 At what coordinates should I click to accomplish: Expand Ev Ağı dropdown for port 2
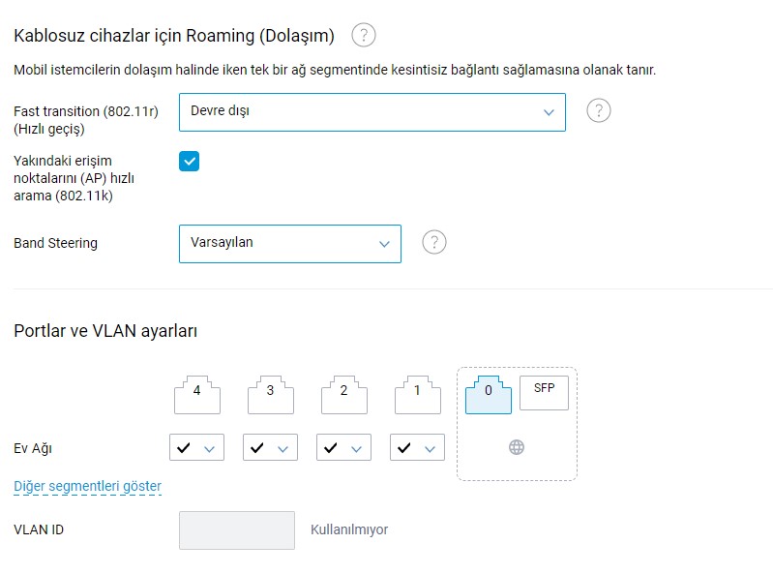point(343,447)
